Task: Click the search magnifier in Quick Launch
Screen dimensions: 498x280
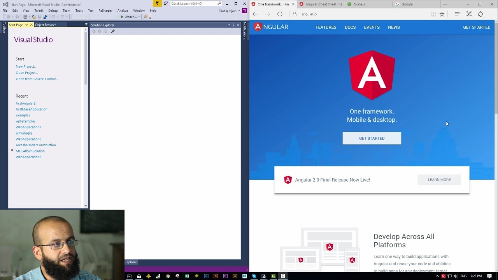Action: click(x=219, y=3)
